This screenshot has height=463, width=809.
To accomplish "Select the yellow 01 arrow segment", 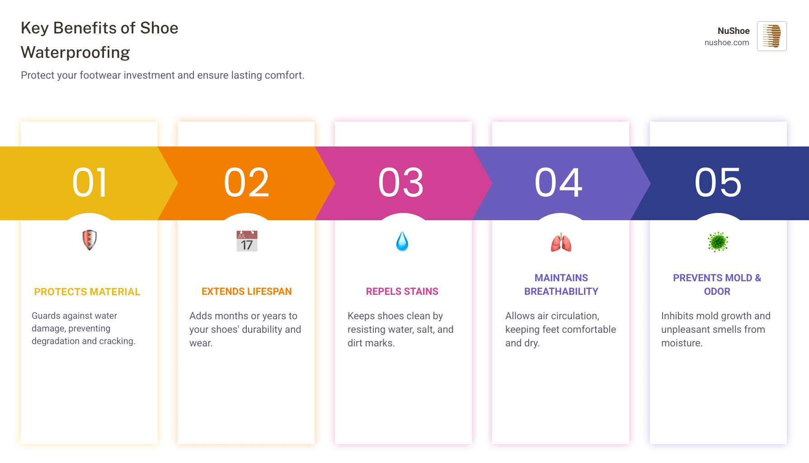I will (x=89, y=183).
